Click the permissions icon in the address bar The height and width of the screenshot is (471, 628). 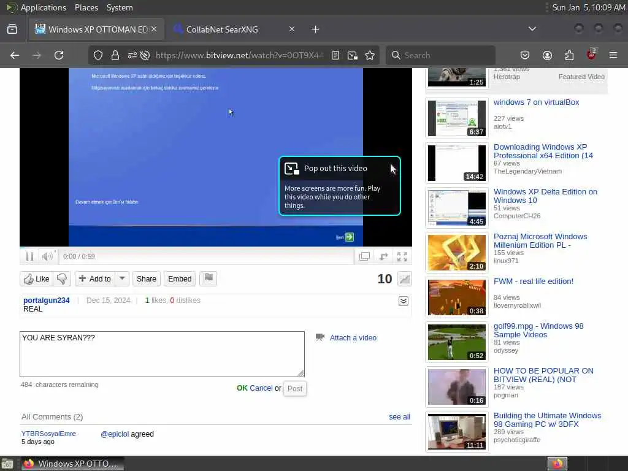click(132, 55)
